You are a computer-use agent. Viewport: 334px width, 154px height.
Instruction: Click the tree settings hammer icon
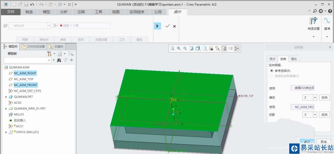pyautogui.click(x=49, y=54)
